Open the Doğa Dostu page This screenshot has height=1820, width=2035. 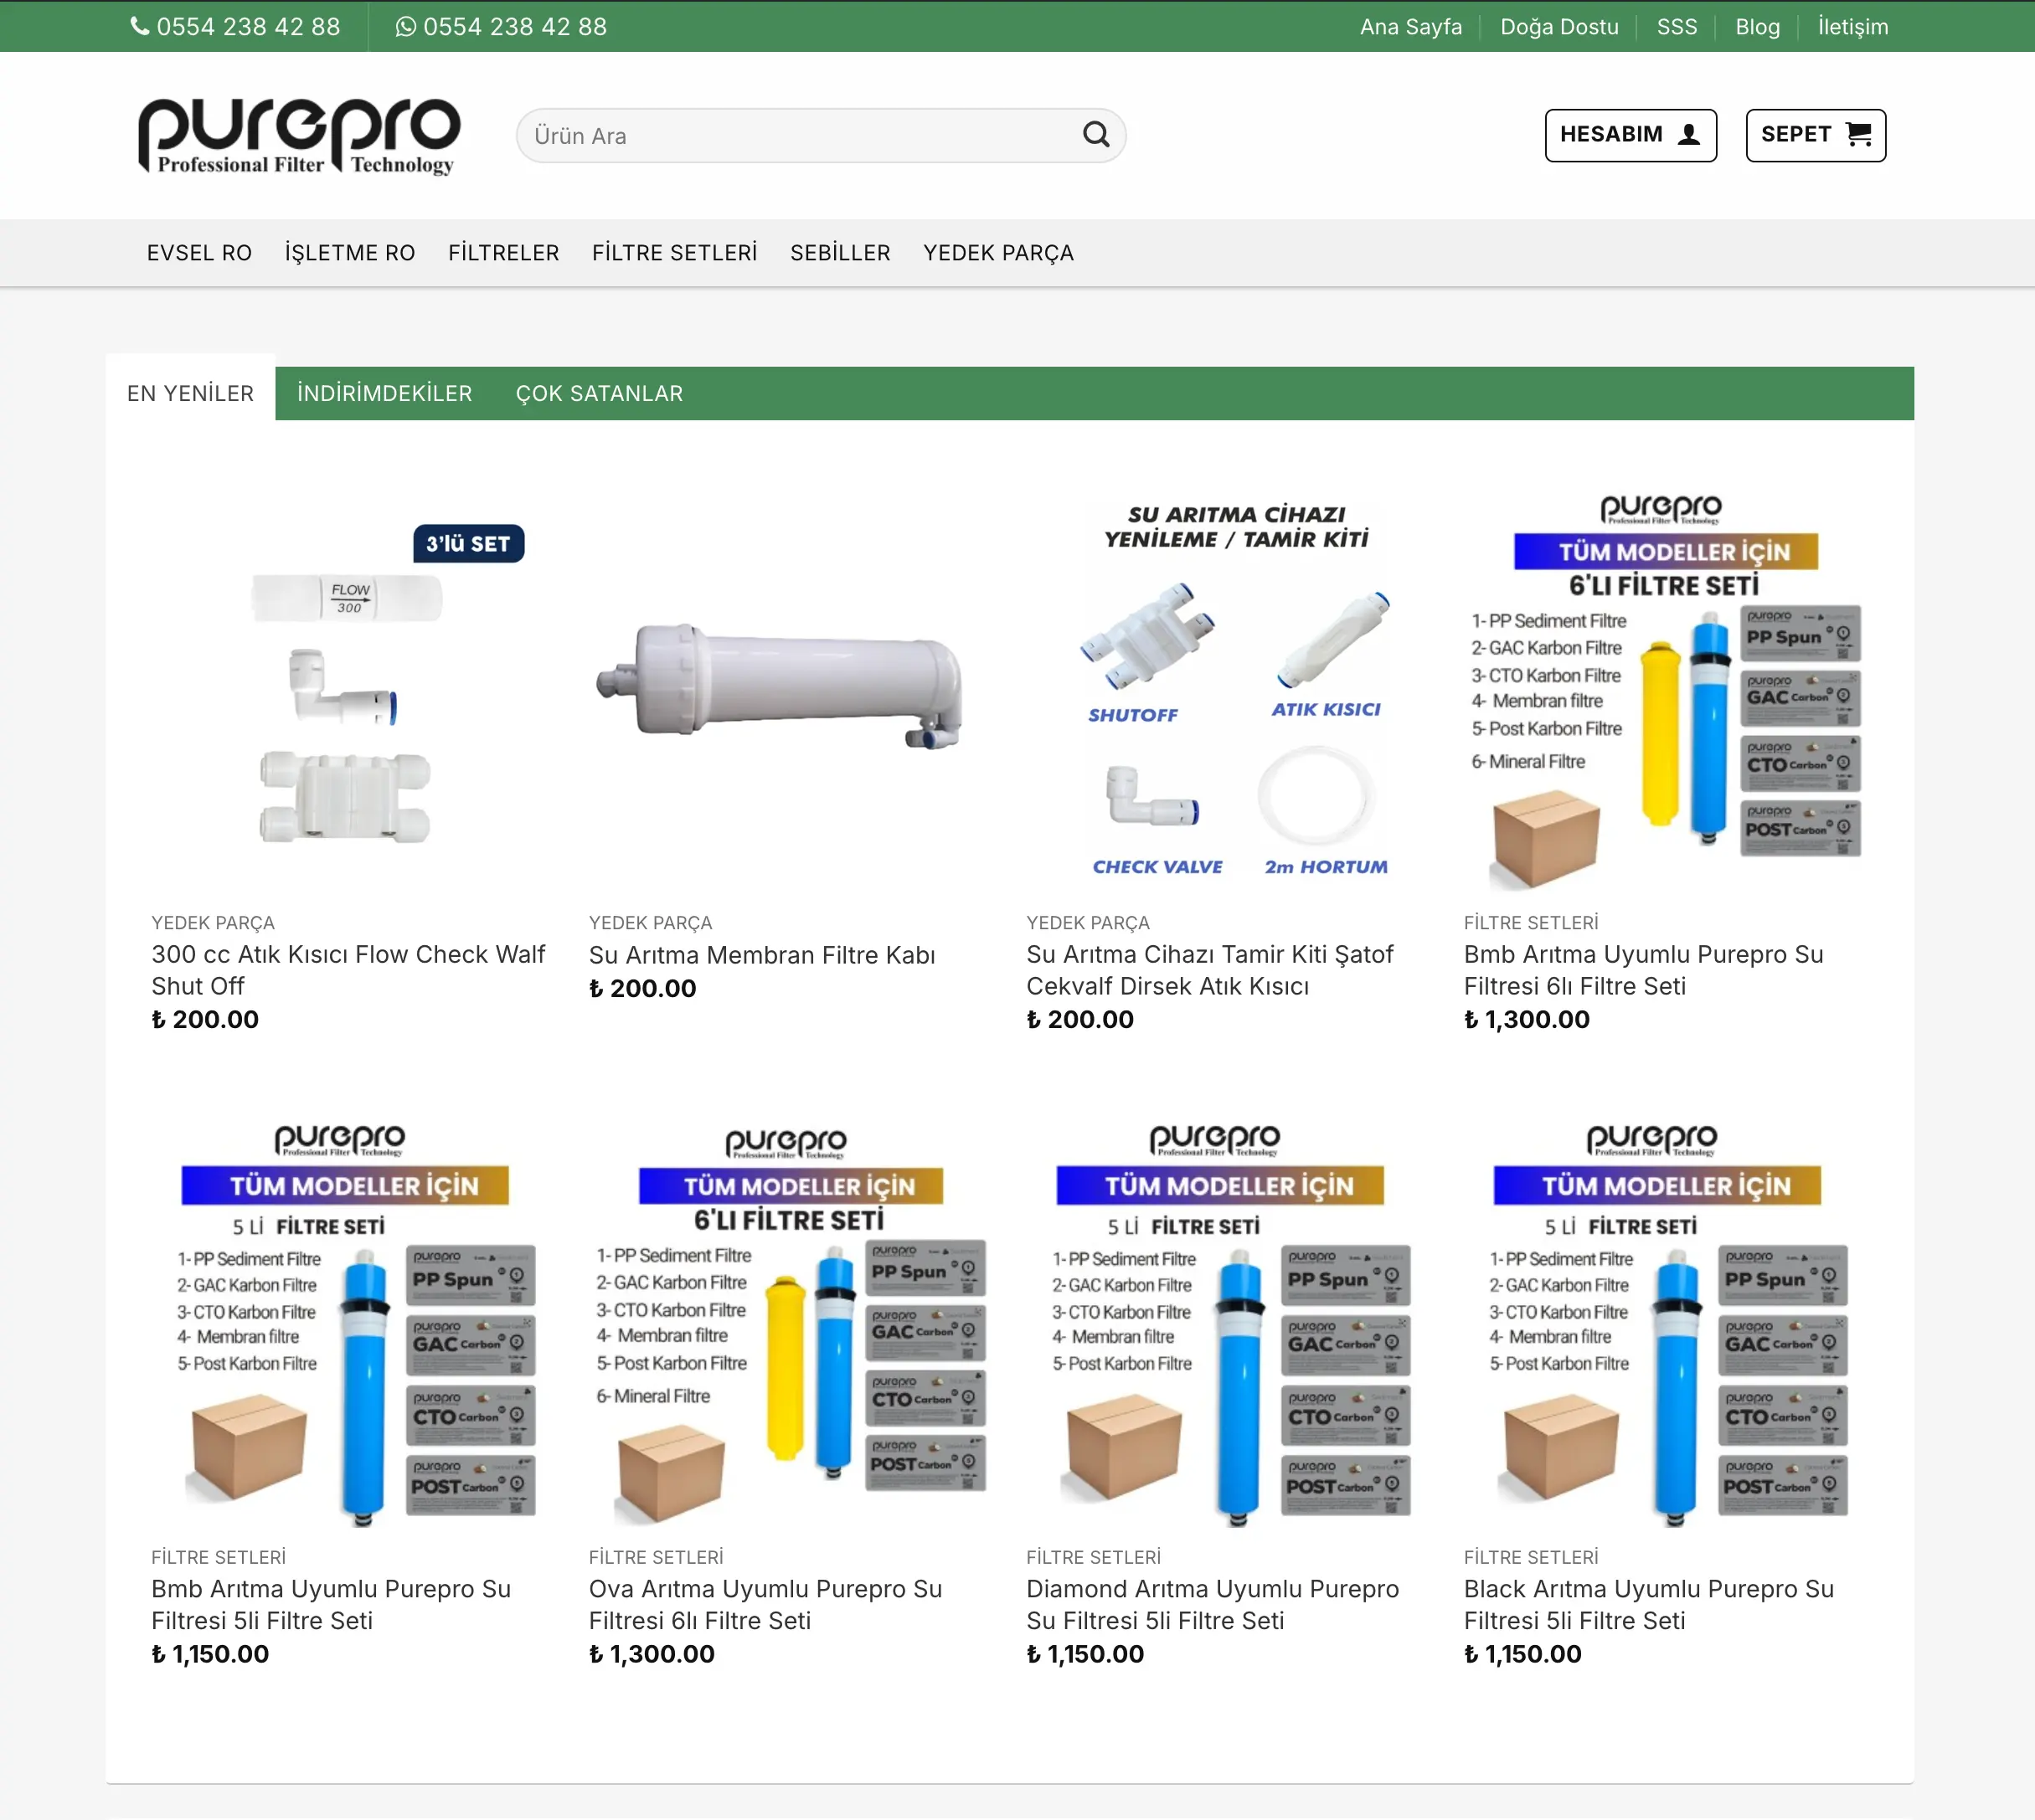click(1558, 27)
